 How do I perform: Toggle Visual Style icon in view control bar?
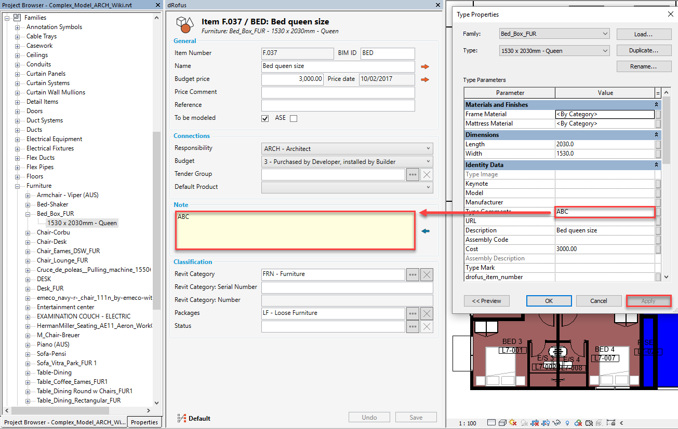click(502, 423)
